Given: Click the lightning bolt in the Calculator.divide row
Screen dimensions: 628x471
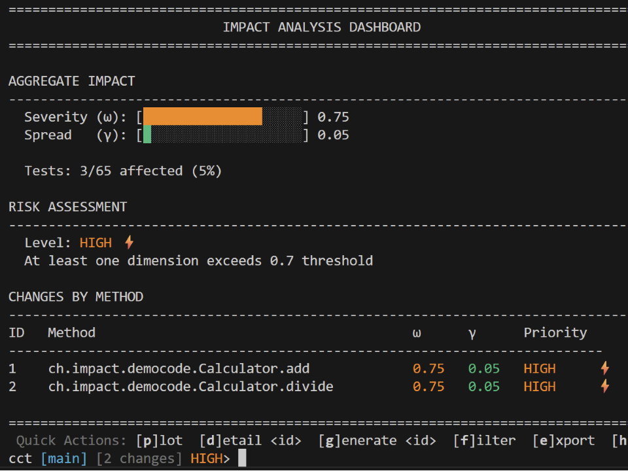Looking at the screenshot, I should (x=604, y=386).
